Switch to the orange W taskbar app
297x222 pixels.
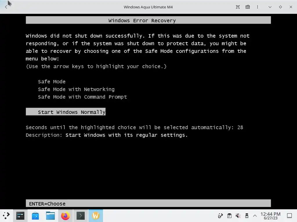coord(96,216)
